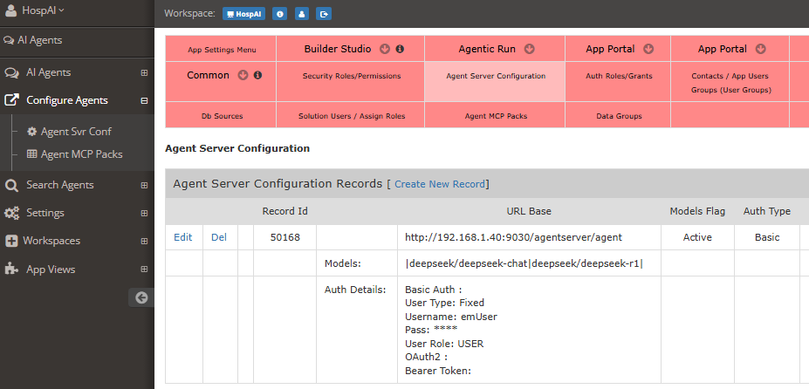Collapse the sidebar with the arrow button
The image size is (809, 389).
coord(141,297)
